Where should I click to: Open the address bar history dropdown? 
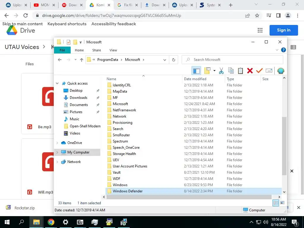[x=164, y=60]
